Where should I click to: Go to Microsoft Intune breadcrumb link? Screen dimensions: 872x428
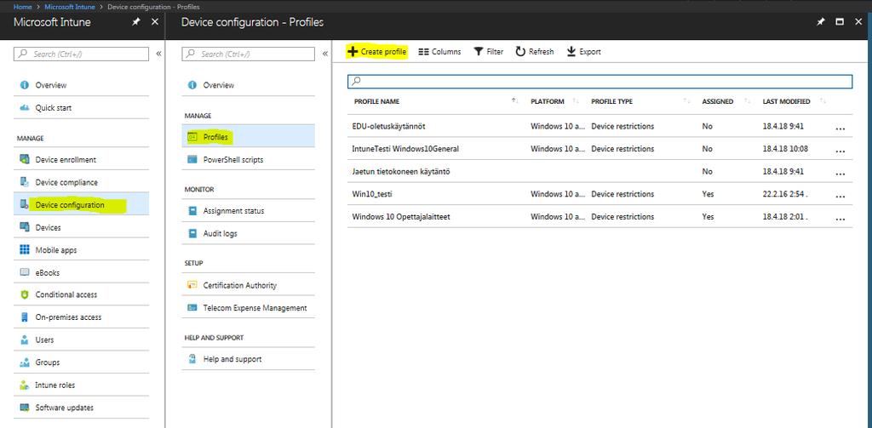click(x=70, y=7)
